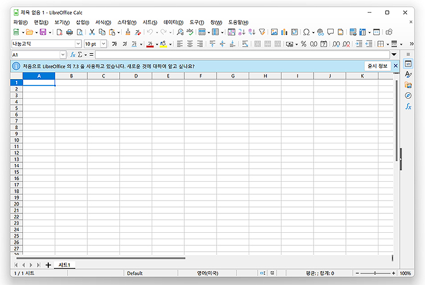Select the 시트1 sheet tab

tap(64, 265)
